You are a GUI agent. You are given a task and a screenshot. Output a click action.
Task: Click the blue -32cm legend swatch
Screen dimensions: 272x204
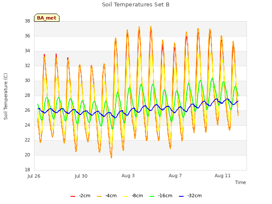click(181, 196)
